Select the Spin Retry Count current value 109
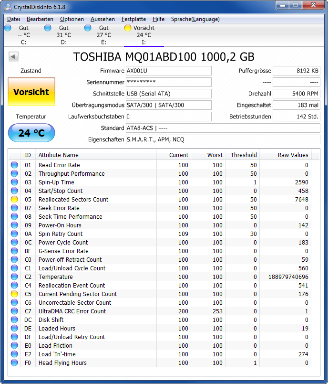Screen dimensions: 328x384 point(184,234)
